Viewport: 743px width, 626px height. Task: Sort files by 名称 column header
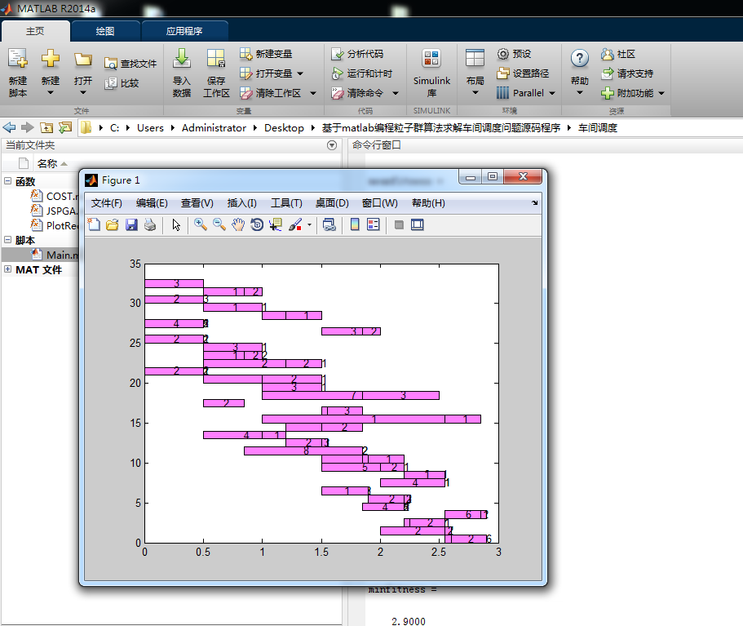coord(47,163)
